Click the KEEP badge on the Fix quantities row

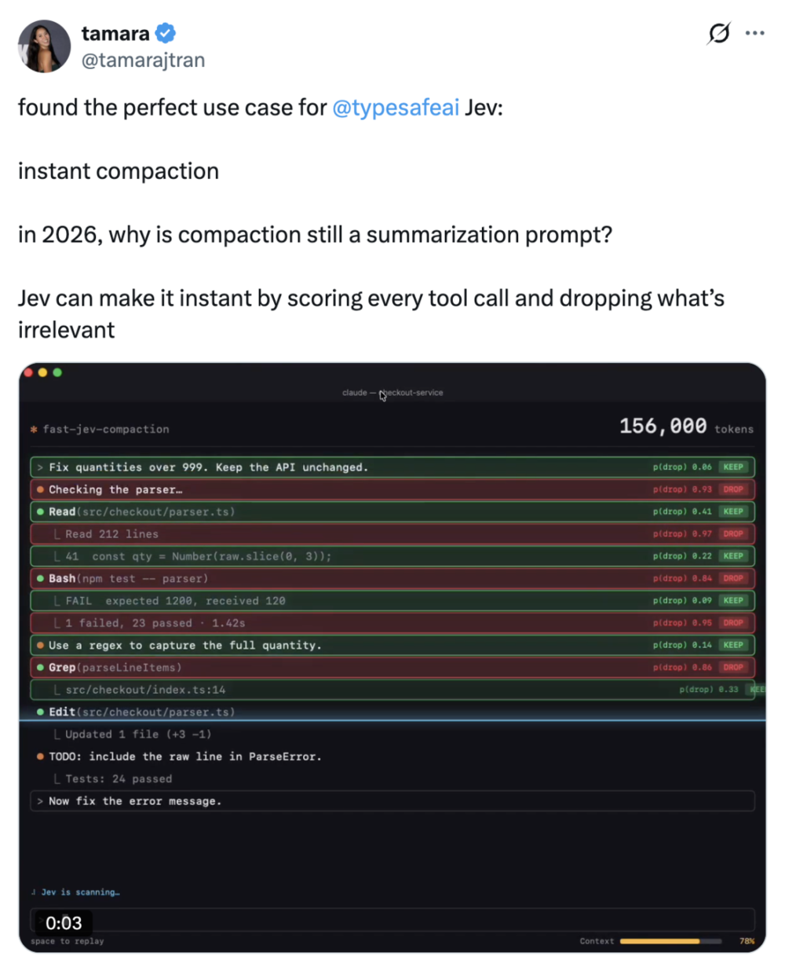[733, 467]
